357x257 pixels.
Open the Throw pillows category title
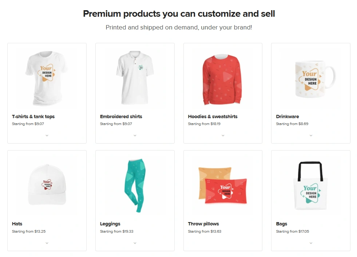click(x=203, y=224)
